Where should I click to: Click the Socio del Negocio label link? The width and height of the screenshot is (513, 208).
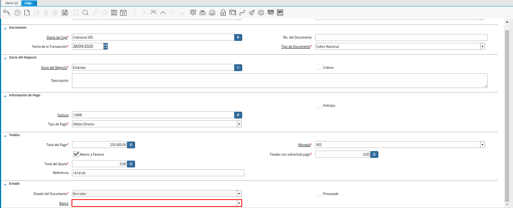coord(54,68)
